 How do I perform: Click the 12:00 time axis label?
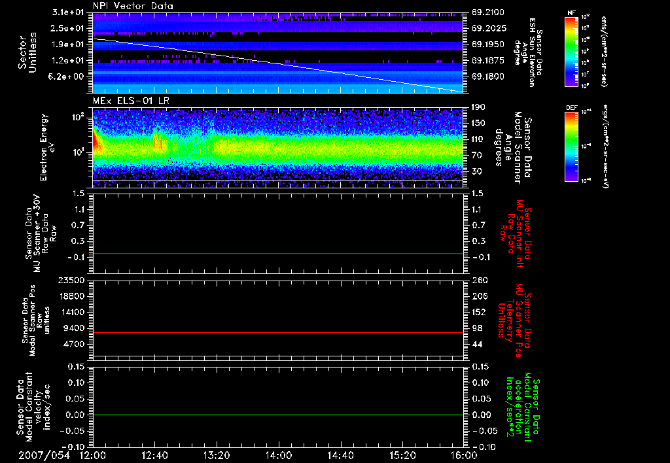coord(93,454)
